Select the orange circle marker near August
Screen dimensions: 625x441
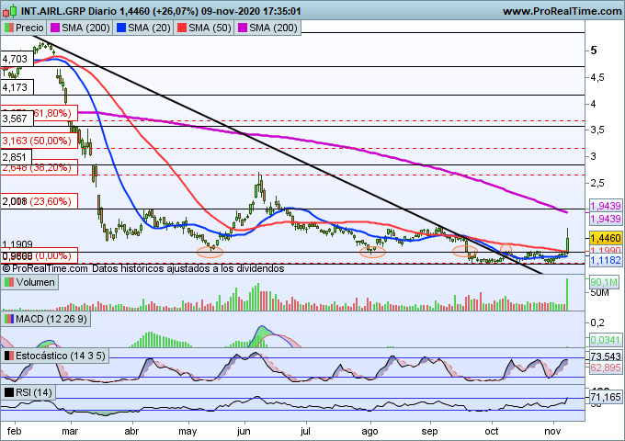click(372, 251)
